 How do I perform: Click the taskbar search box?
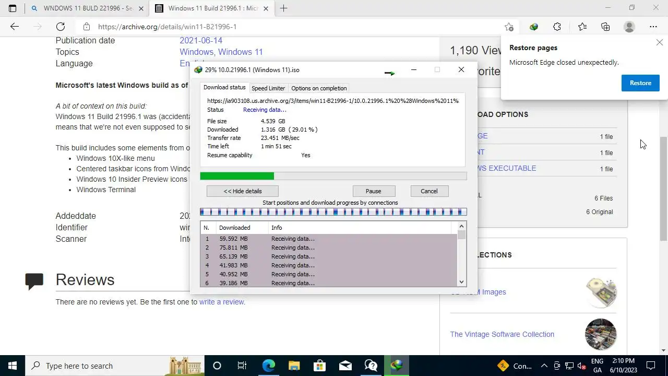click(x=115, y=366)
